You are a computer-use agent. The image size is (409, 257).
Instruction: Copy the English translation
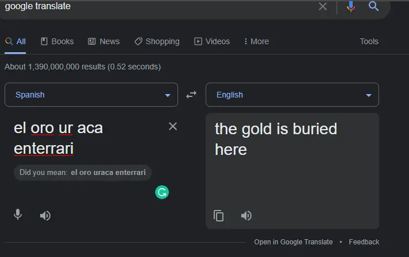(219, 216)
